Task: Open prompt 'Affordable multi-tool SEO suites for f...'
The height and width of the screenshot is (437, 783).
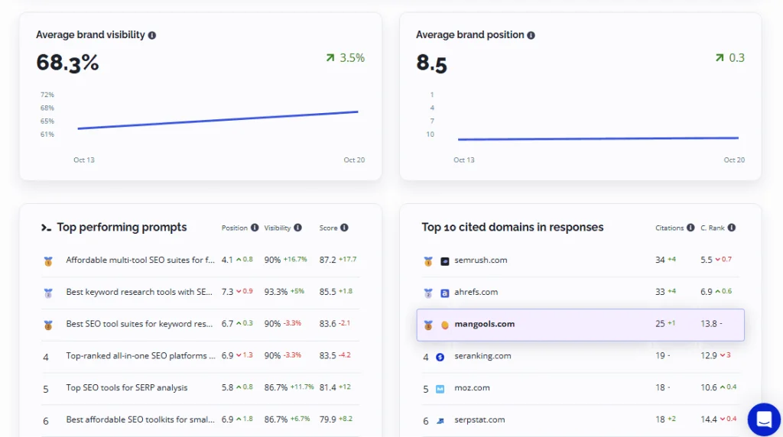Action: [141, 260]
